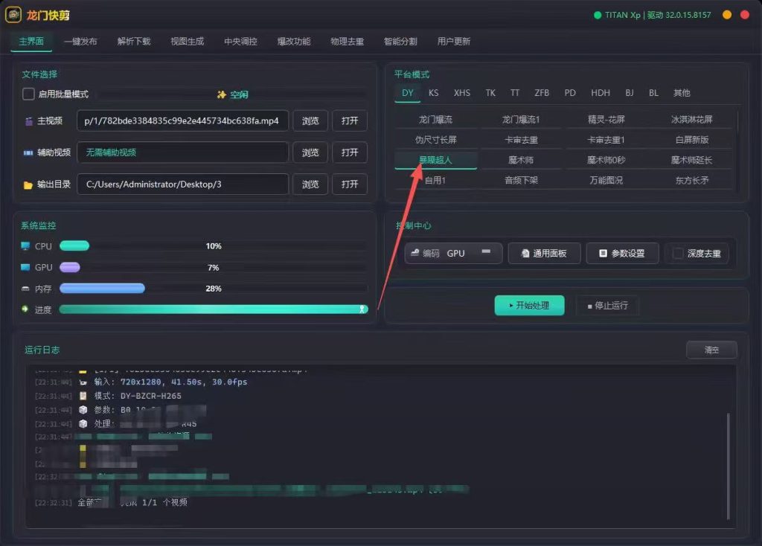Image resolution: width=762 pixels, height=546 pixels.
Task: Clear the log with 清空 button
Action: coord(711,350)
